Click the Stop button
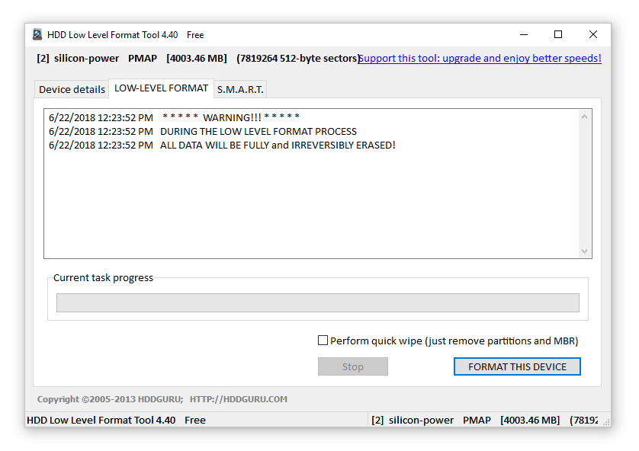This screenshot has width=639, height=451. 353,366
